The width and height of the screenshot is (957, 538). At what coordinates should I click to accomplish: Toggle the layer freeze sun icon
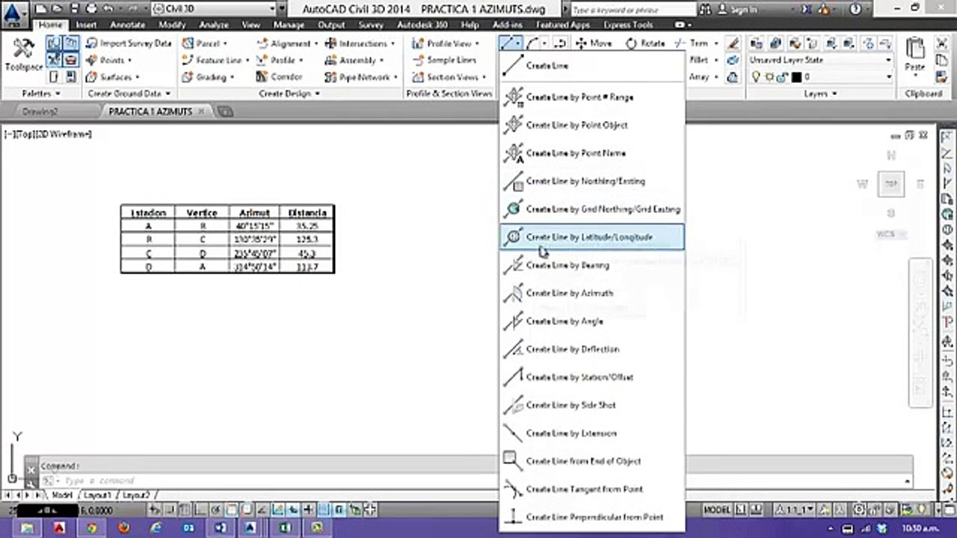point(768,76)
